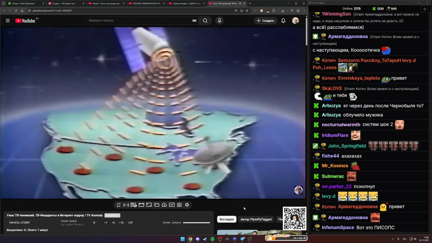This screenshot has height=243, width=432.
Task: Open the YouTube account avatar menu
Action: [295, 21]
